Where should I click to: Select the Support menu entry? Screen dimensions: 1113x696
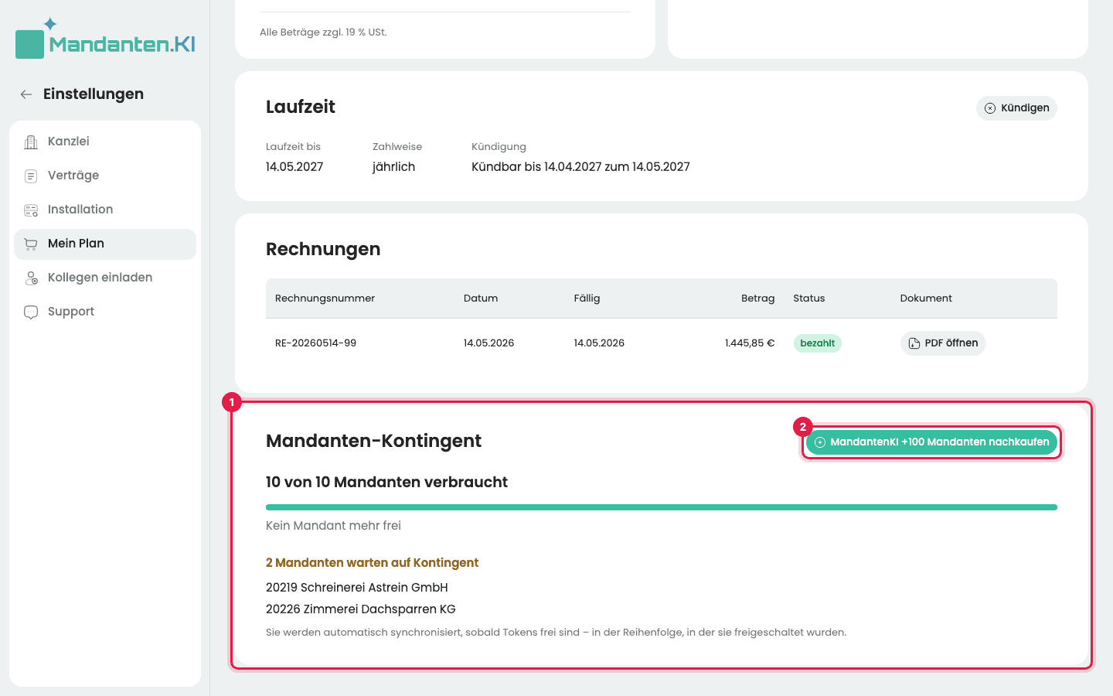(105, 312)
